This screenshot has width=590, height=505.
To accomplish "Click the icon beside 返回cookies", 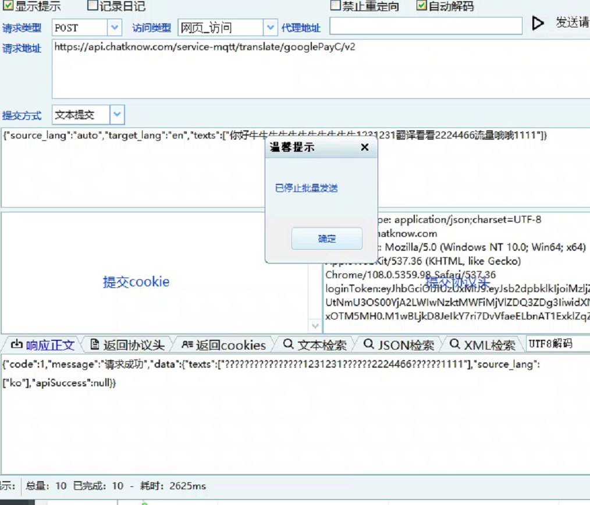I will [x=187, y=345].
